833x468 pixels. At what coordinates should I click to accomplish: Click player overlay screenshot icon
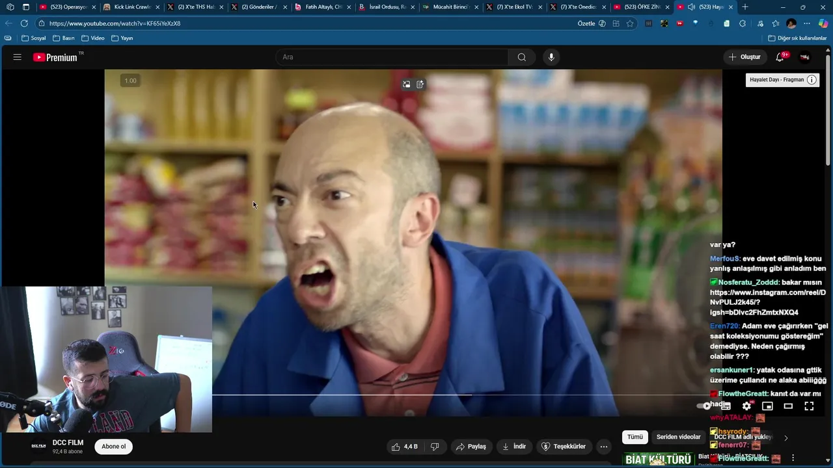coord(406,84)
